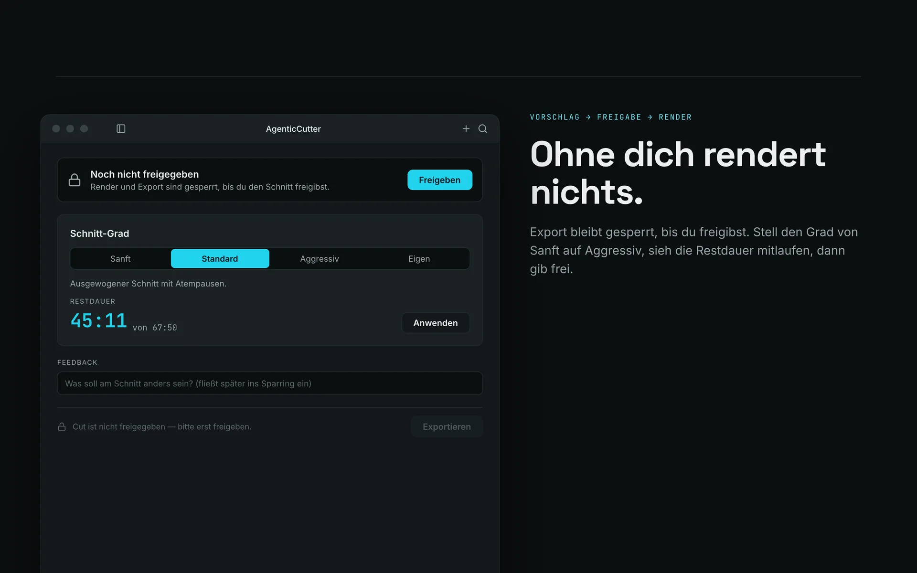Choose the Eigen cut level
The width and height of the screenshot is (917, 573).
(419, 259)
